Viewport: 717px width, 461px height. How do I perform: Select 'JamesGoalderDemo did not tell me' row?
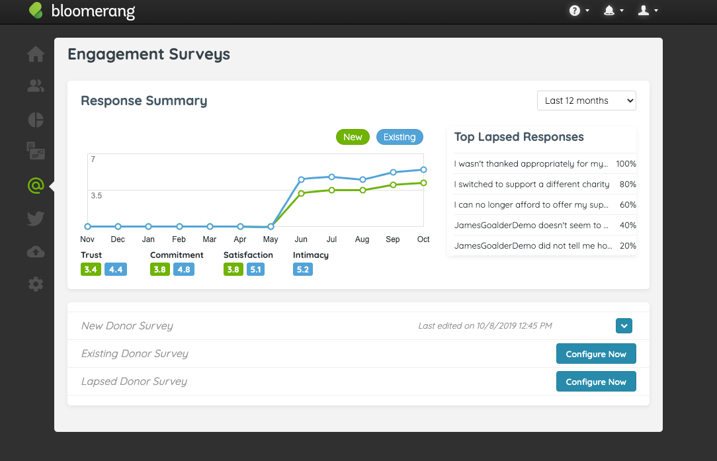pos(545,245)
